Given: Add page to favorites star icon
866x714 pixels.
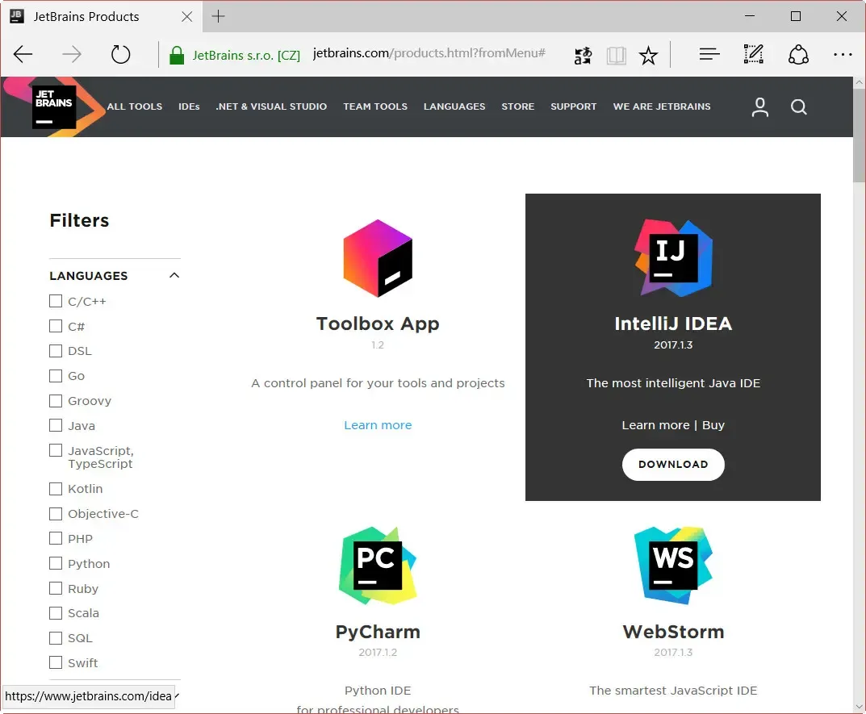Looking at the screenshot, I should pyautogui.click(x=648, y=55).
